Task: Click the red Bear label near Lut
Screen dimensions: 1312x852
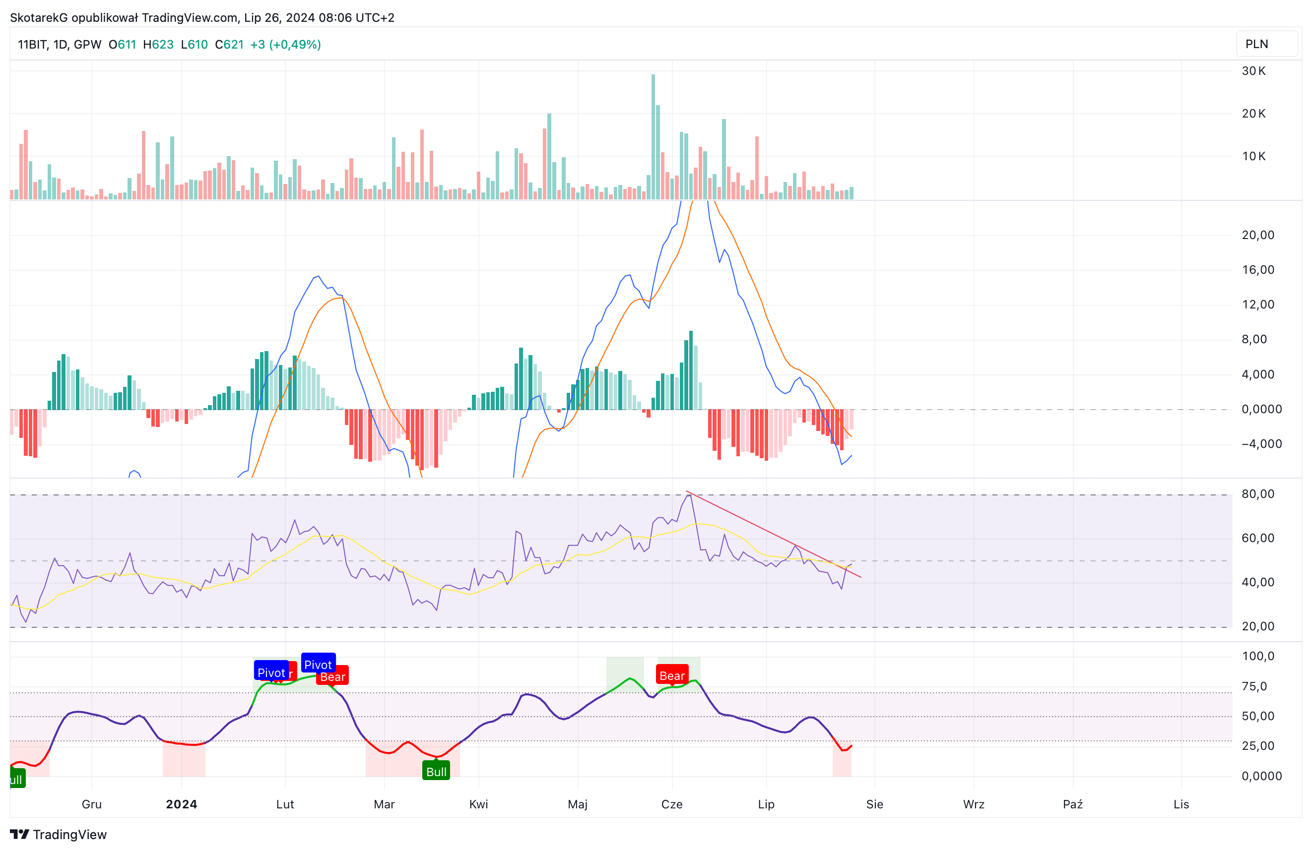Action: pyautogui.click(x=332, y=677)
